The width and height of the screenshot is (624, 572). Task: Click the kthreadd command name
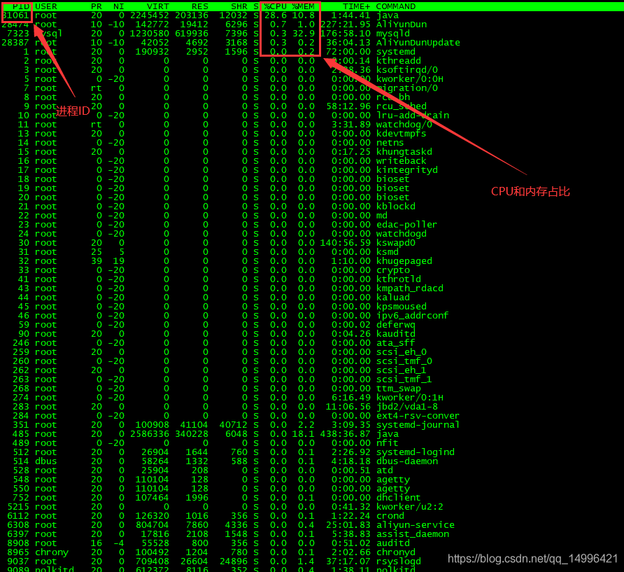coord(399,60)
